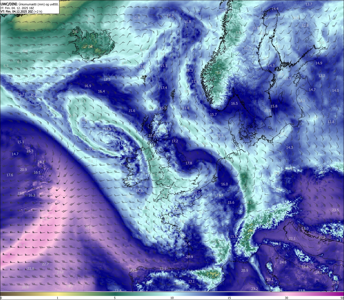Click the 3.6 value over southern Norway
Screen dimensions: 344x300
(x=219, y=73)
